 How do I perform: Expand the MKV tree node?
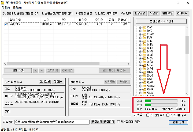140,52
